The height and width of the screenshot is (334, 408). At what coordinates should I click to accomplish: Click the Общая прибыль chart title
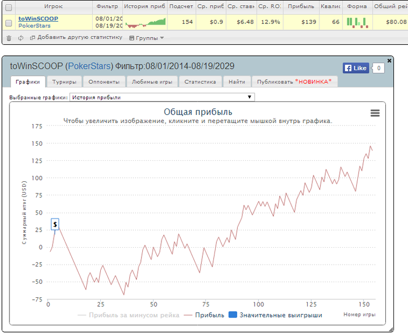[x=198, y=112]
